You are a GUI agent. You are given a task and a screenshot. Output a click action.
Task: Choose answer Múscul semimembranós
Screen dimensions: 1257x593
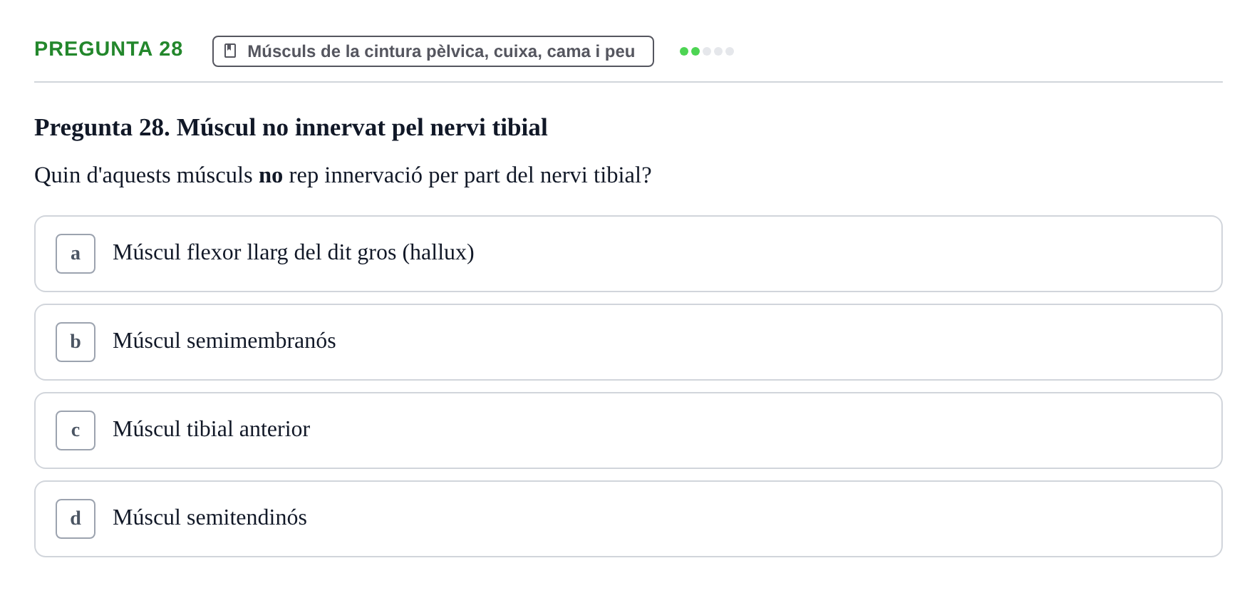pyautogui.click(x=628, y=342)
